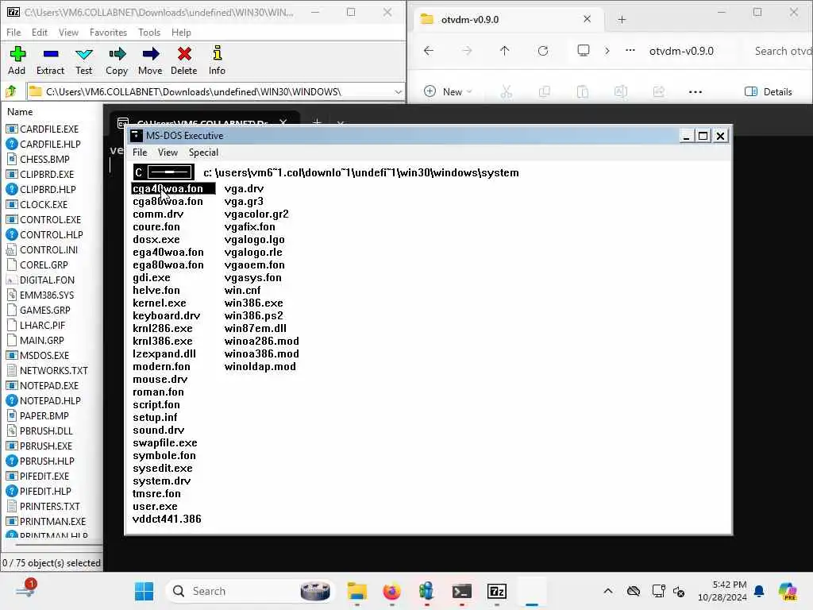Viewport: 813px width, 610px height.
Task: Open the File menu in 7-Zip
Action: tap(13, 32)
